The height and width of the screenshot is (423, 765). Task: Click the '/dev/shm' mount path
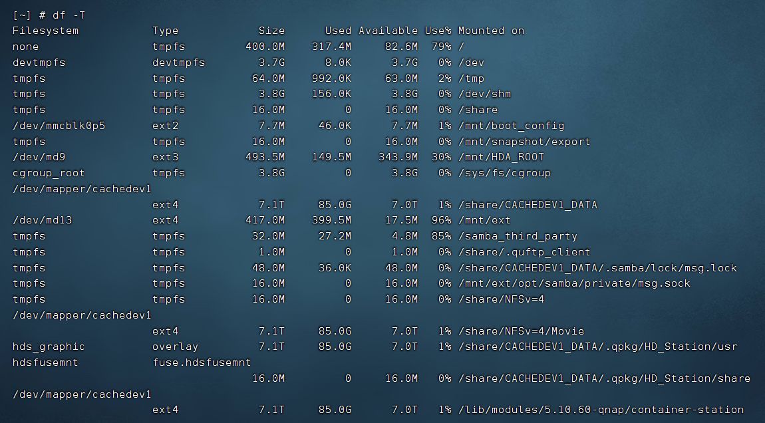click(x=484, y=94)
